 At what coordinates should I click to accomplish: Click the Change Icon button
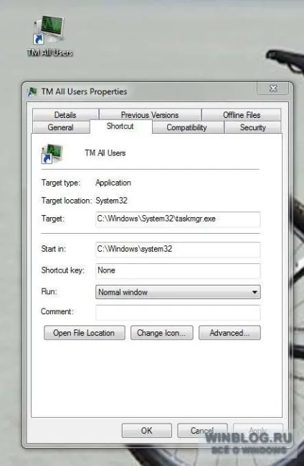162,332
